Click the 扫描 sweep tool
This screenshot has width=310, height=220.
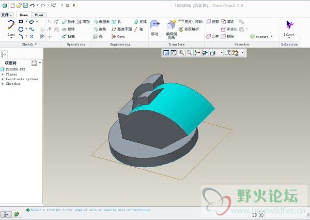(x=68, y=36)
